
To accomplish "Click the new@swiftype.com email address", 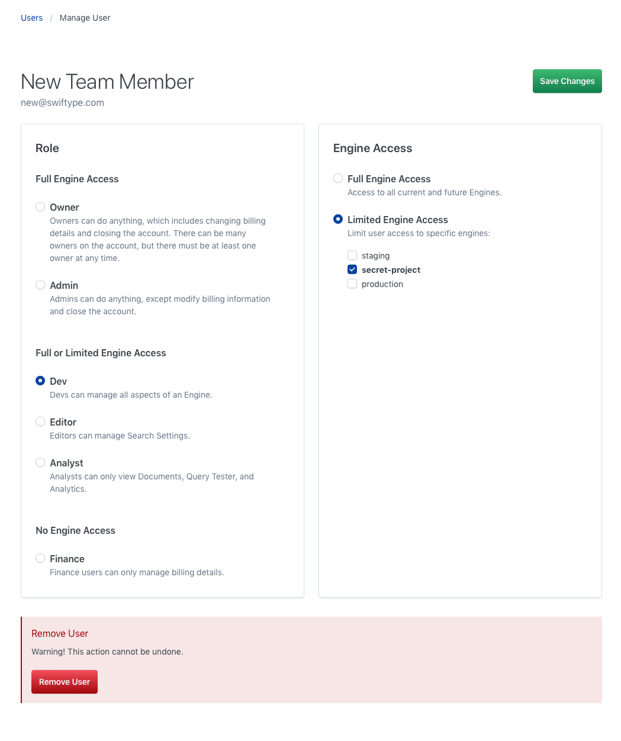I will [x=62, y=102].
